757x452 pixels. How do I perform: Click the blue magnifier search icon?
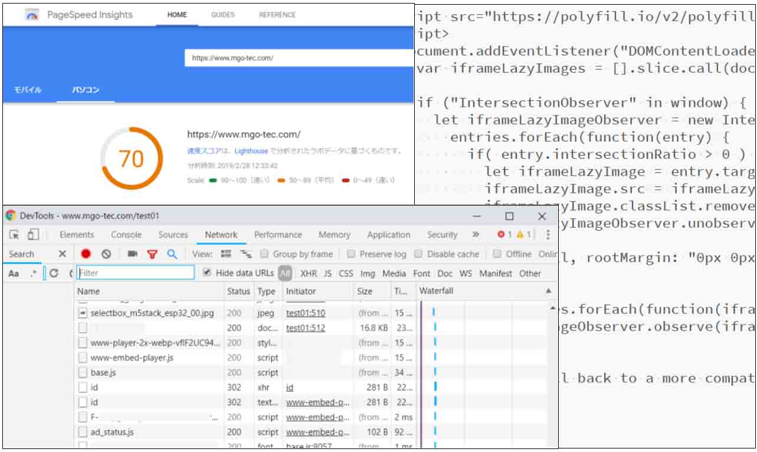[172, 254]
